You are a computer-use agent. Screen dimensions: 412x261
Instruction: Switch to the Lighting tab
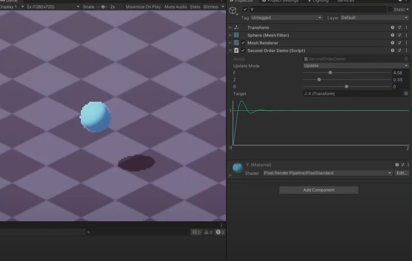pos(318,1)
